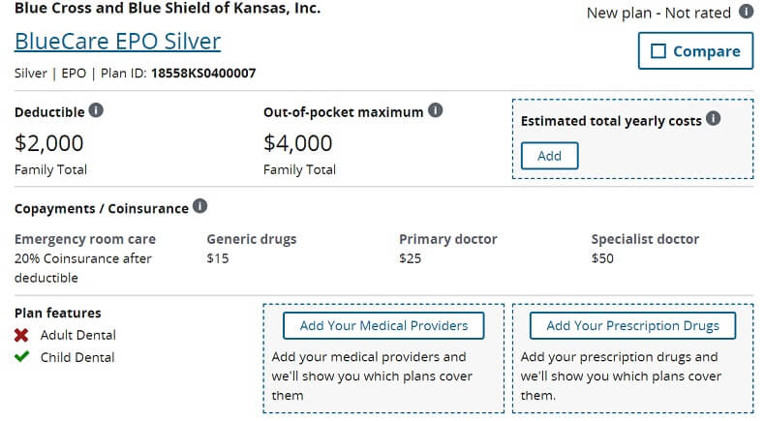Open the BlueCare EPO Silver plan link

[117, 42]
